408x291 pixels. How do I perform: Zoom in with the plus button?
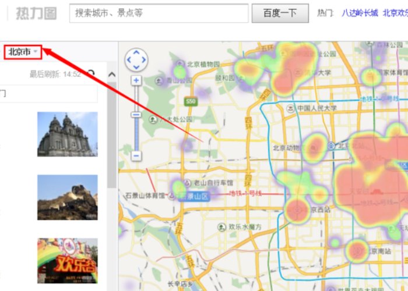tap(136, 80)
